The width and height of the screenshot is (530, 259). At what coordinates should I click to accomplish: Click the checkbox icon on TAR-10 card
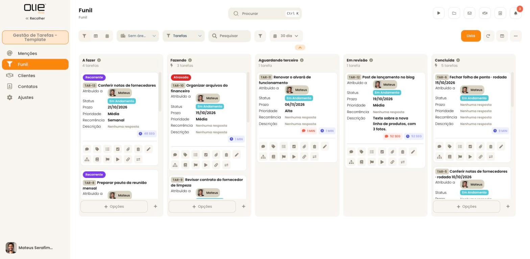point(206,155)
